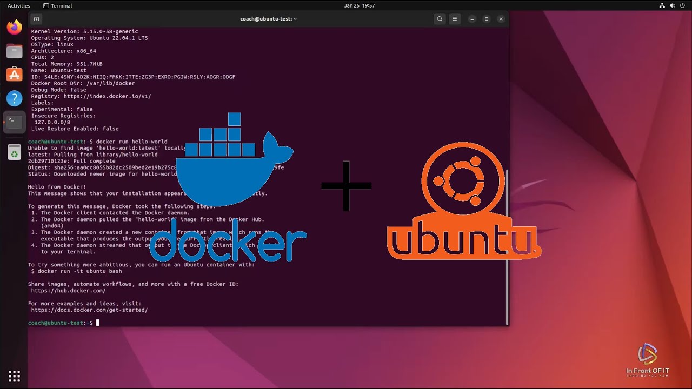Open the Terminal app menu in top bar
Viewport: 692px width, 389px height.
click(57, 6)
